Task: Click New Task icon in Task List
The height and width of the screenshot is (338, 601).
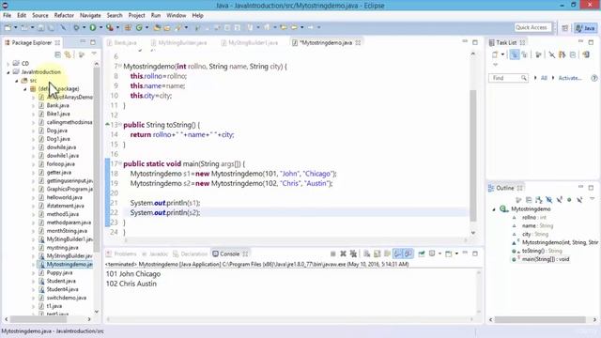Action: click(495, 54)
